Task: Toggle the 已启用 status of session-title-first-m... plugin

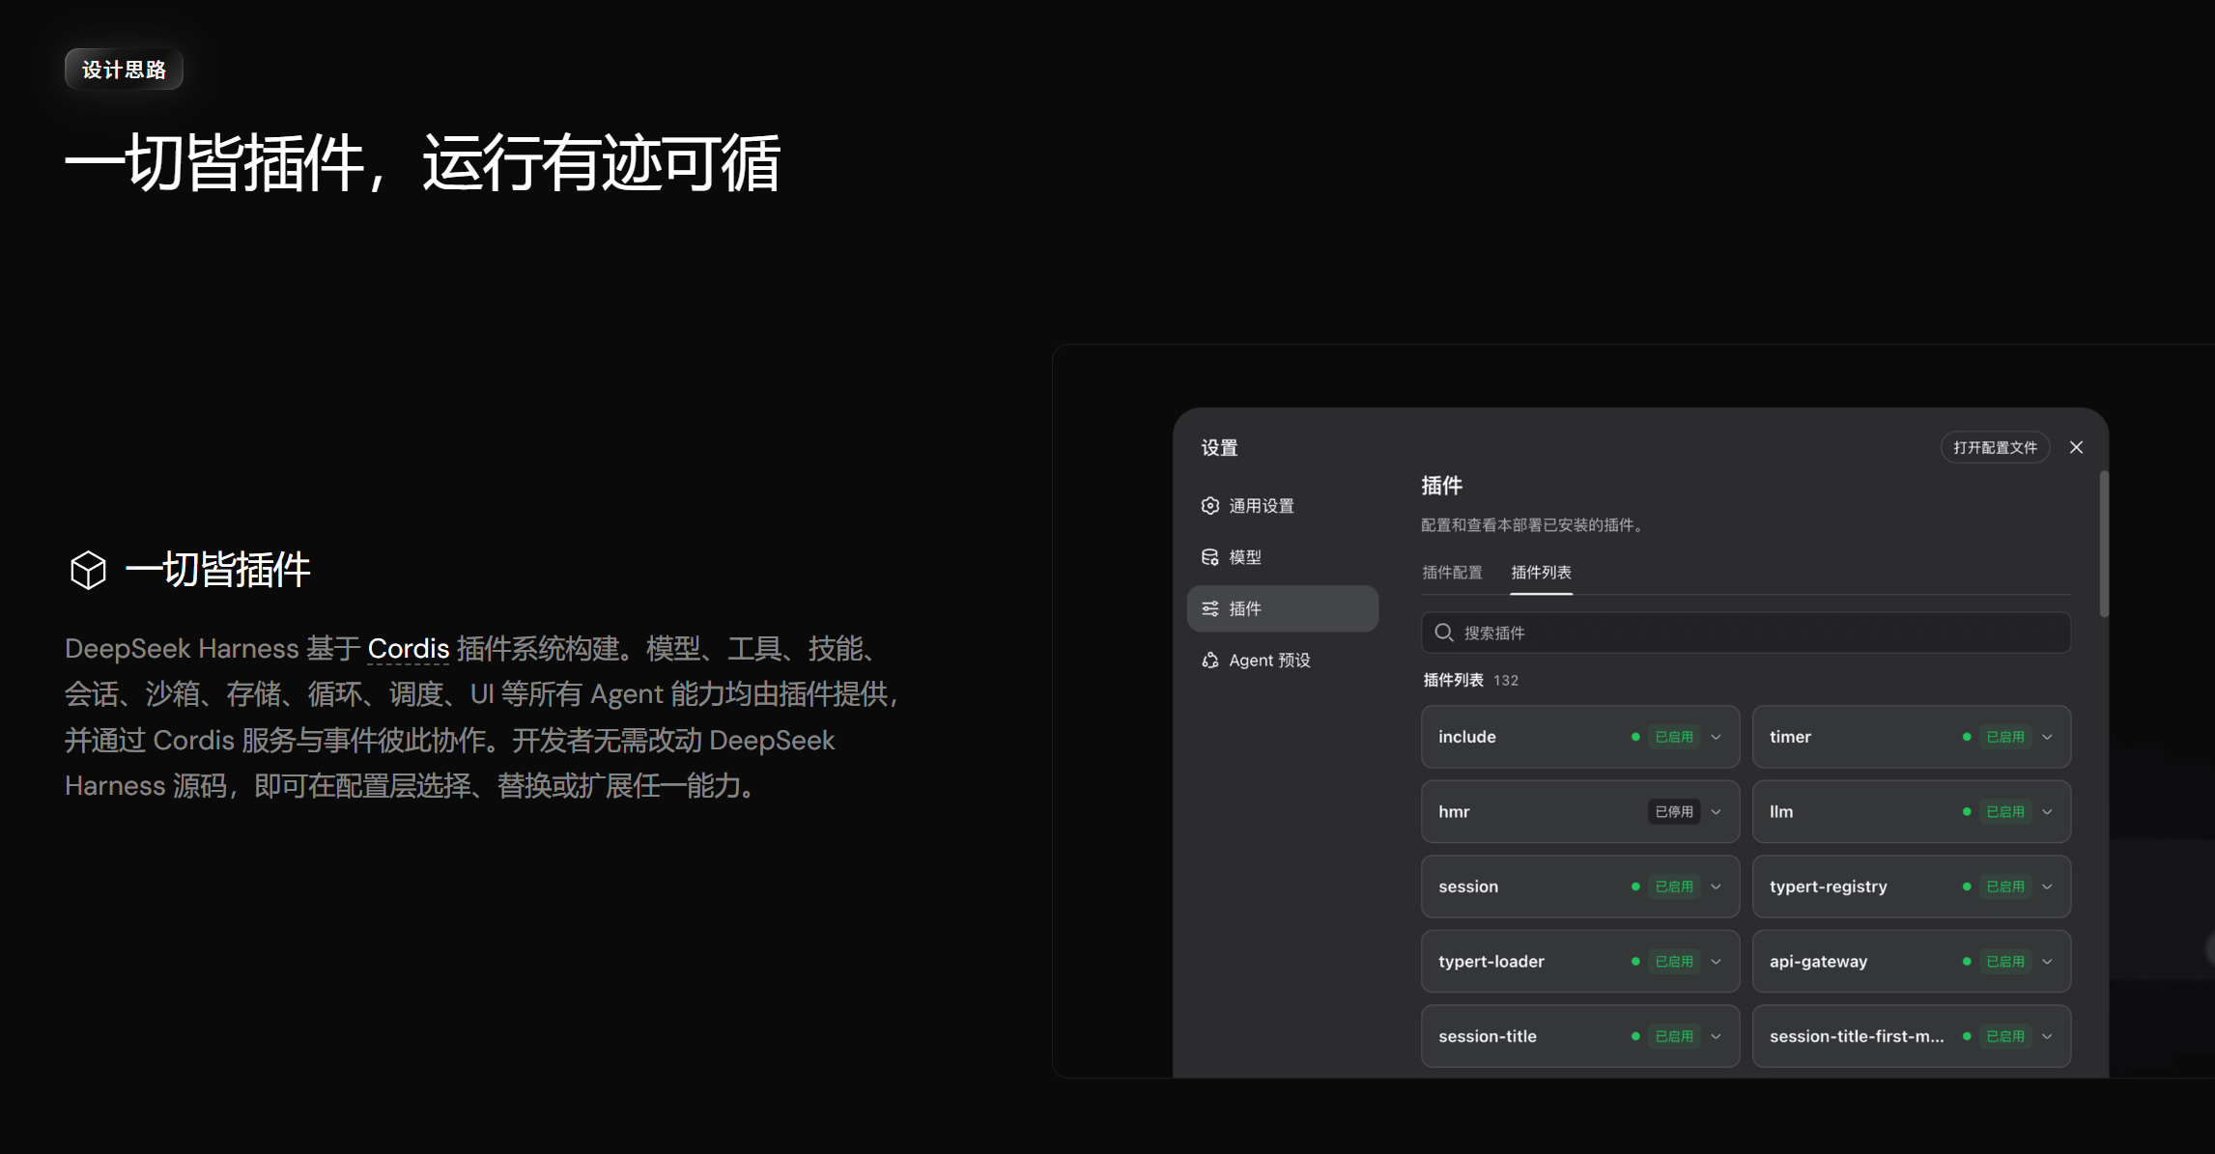Action: (x=2005, y=1036)
